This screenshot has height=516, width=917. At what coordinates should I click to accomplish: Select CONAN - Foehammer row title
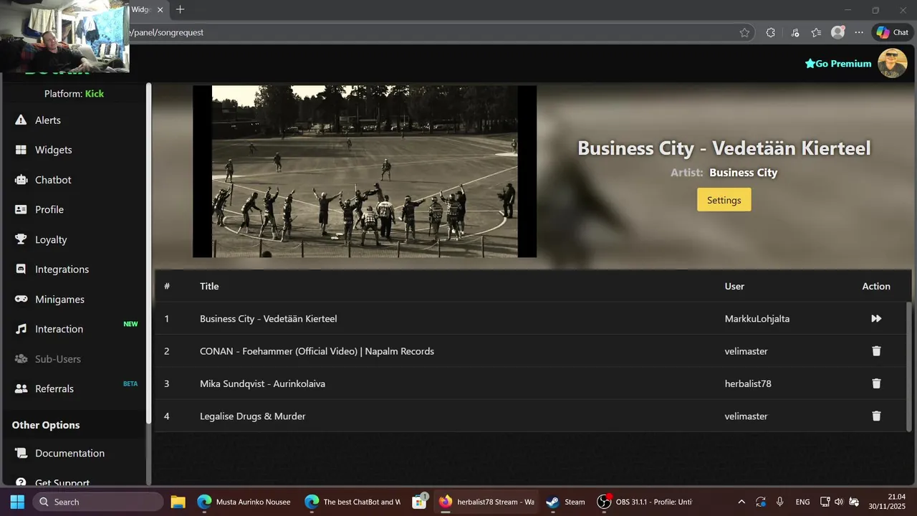point(317,351)
